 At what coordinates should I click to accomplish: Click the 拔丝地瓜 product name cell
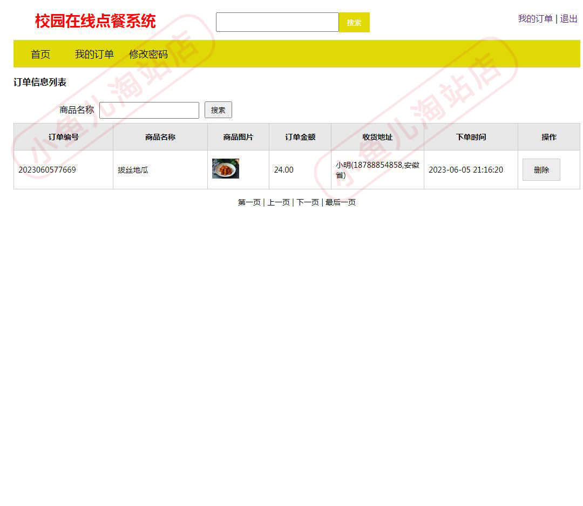pyautogui.click(x=160, y=170)
